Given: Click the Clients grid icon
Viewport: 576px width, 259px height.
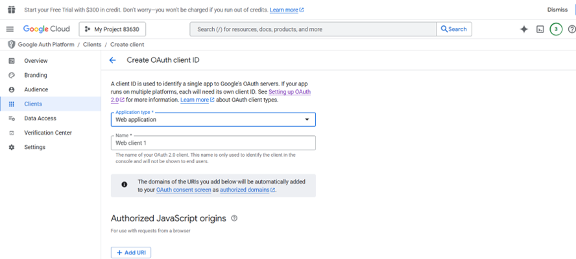Looking at the screenshot, I should click(x=12, y=104).
